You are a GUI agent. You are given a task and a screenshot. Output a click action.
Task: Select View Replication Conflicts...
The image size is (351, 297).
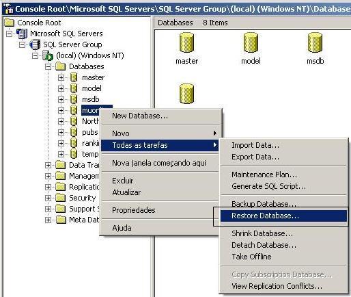tap(283, 286)
